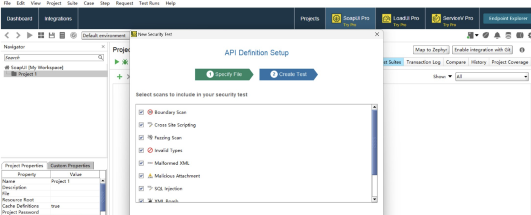Open the Integrations section

(58, 19)
